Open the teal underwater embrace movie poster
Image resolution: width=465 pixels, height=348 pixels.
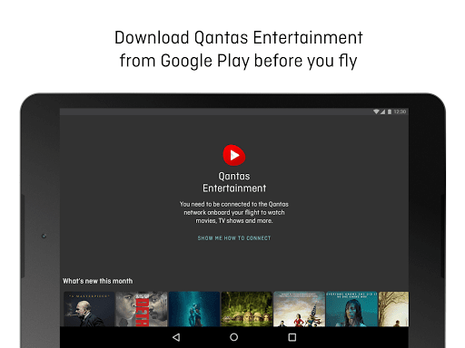pos(194,309)
